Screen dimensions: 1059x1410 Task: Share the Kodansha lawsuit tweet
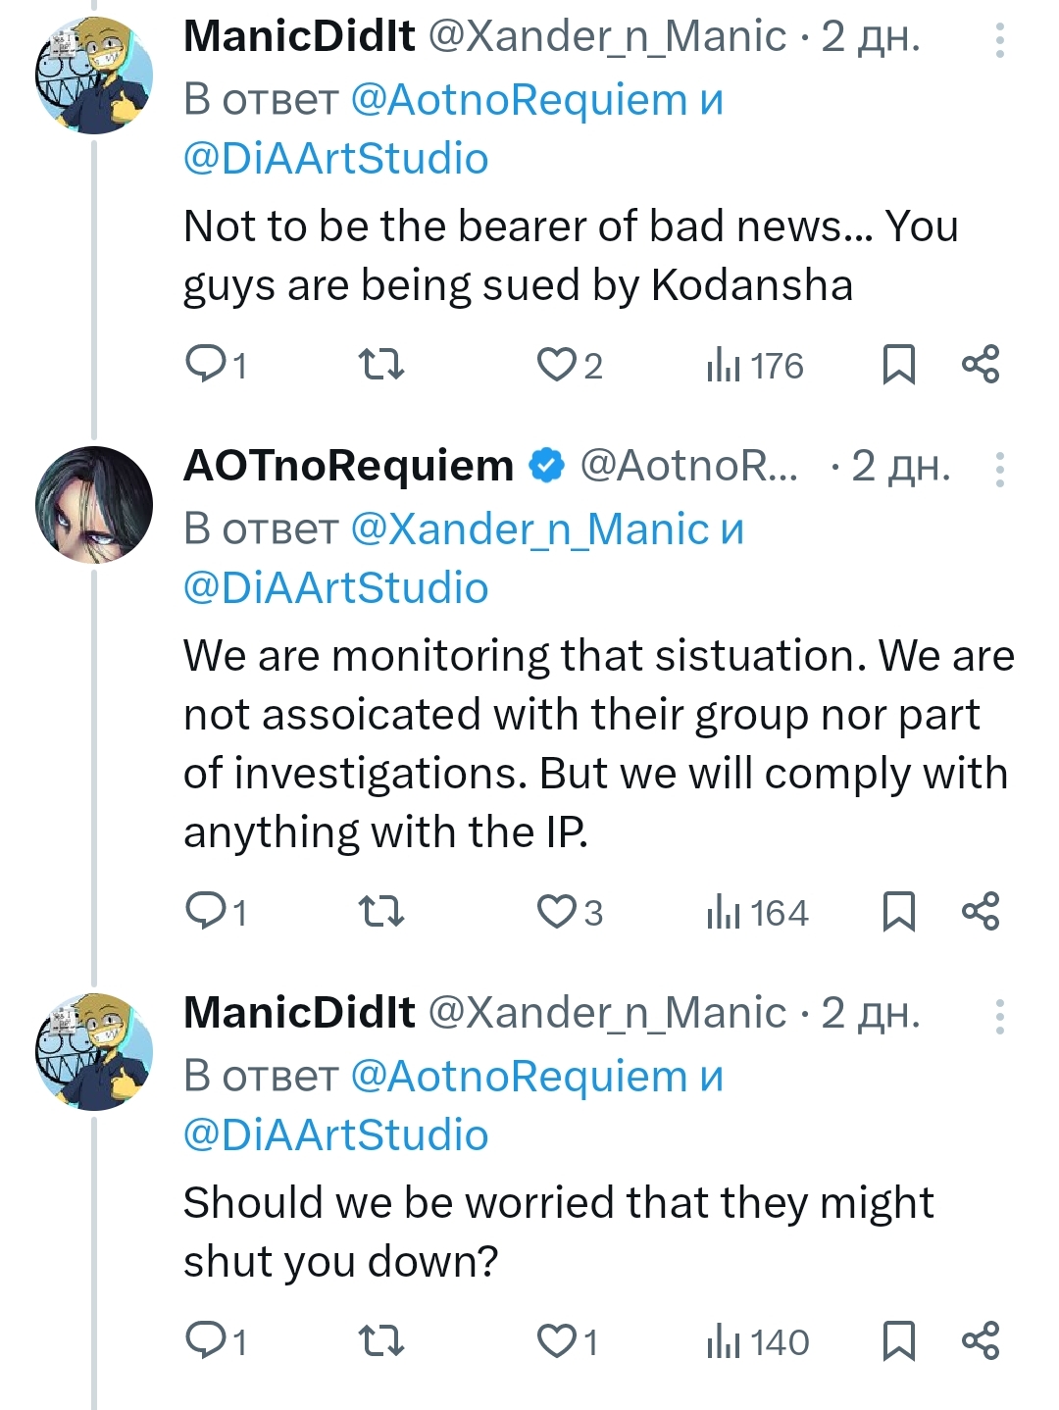click(x=980, y=364)
